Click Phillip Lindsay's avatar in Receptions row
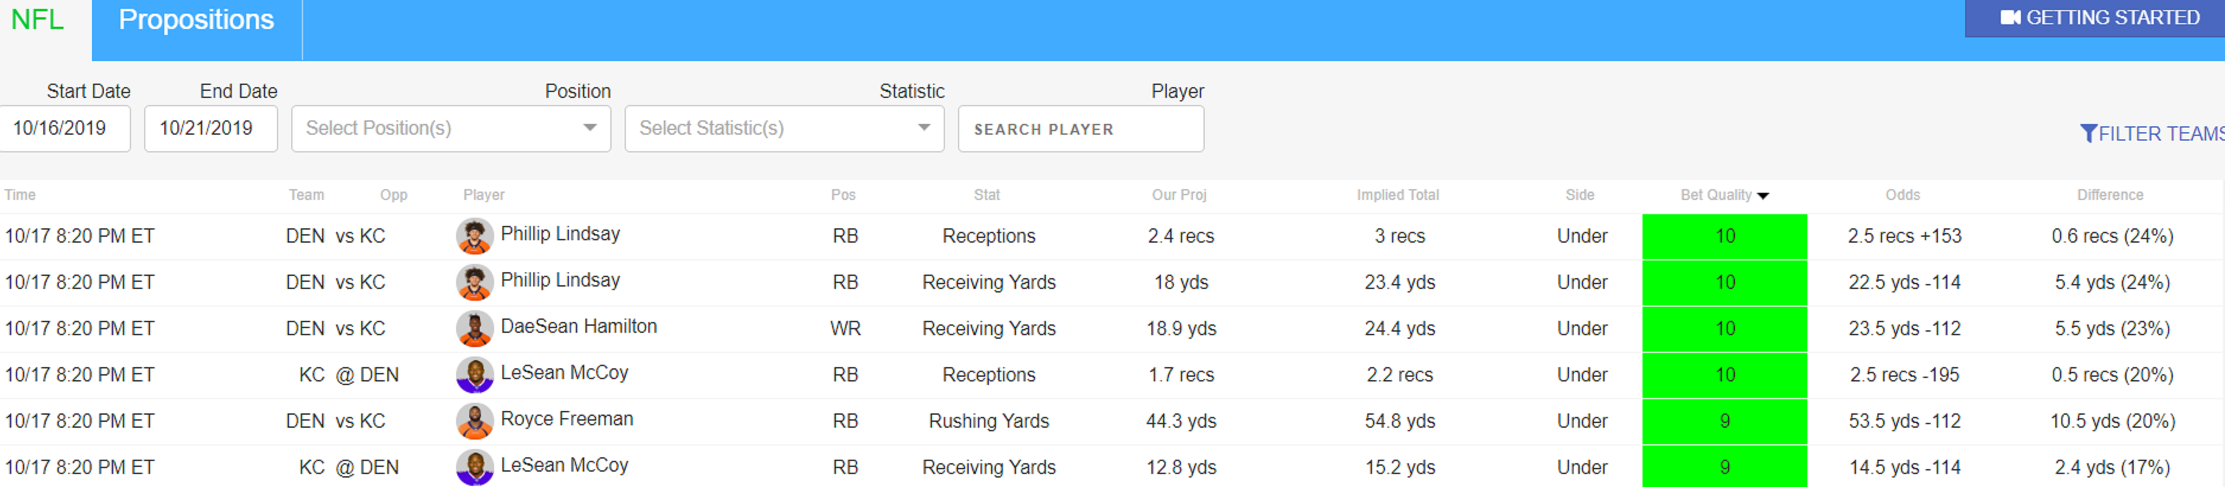The image size is (2225, 487). (x=474, y=235)
